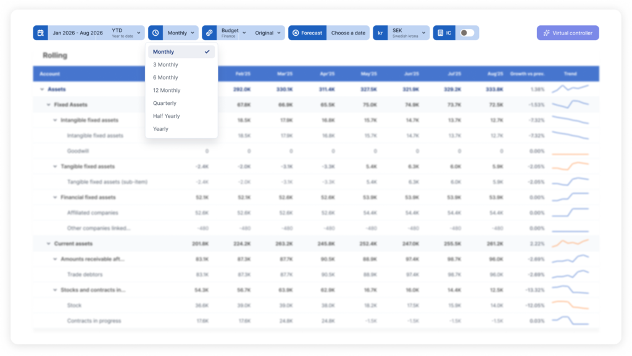The image size is (632, 356).
Task: Open the Jan 2026 - Aug 2026 date range
Action: point(78,33)
